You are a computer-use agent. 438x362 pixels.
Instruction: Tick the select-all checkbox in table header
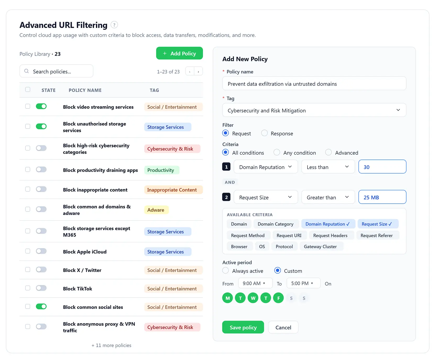click(x=28, y=90)
